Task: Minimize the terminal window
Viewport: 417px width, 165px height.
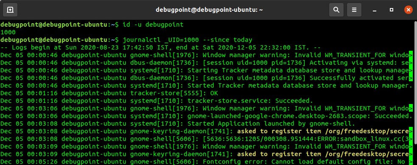Action: point(375,10)
